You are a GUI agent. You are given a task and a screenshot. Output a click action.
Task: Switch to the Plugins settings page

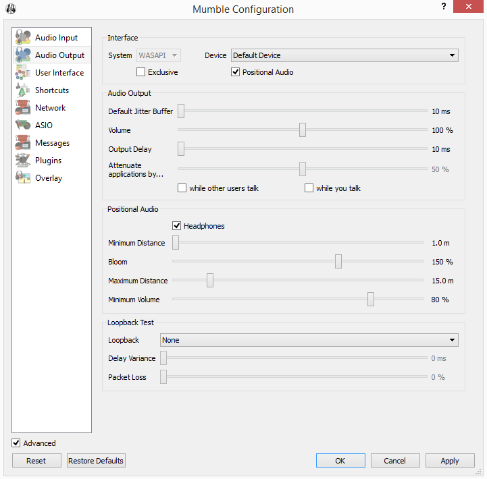(51, 160)
